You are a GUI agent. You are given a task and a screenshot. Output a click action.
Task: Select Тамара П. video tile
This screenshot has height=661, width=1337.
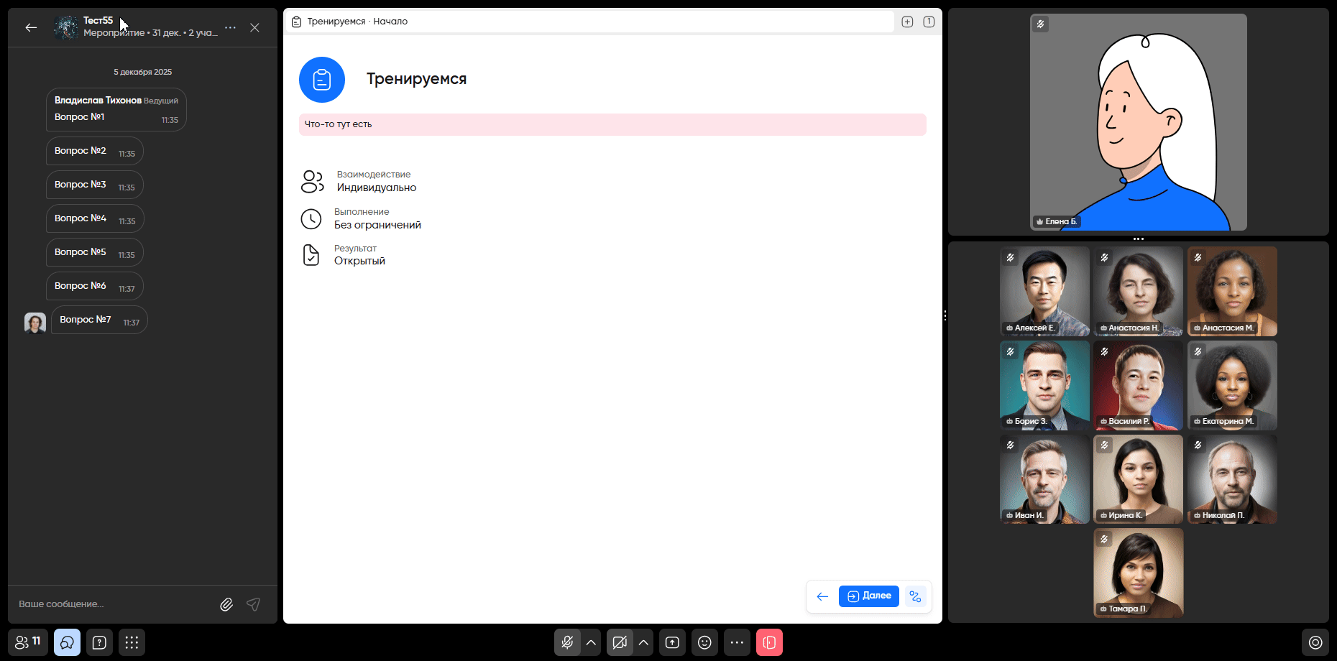1139,573
